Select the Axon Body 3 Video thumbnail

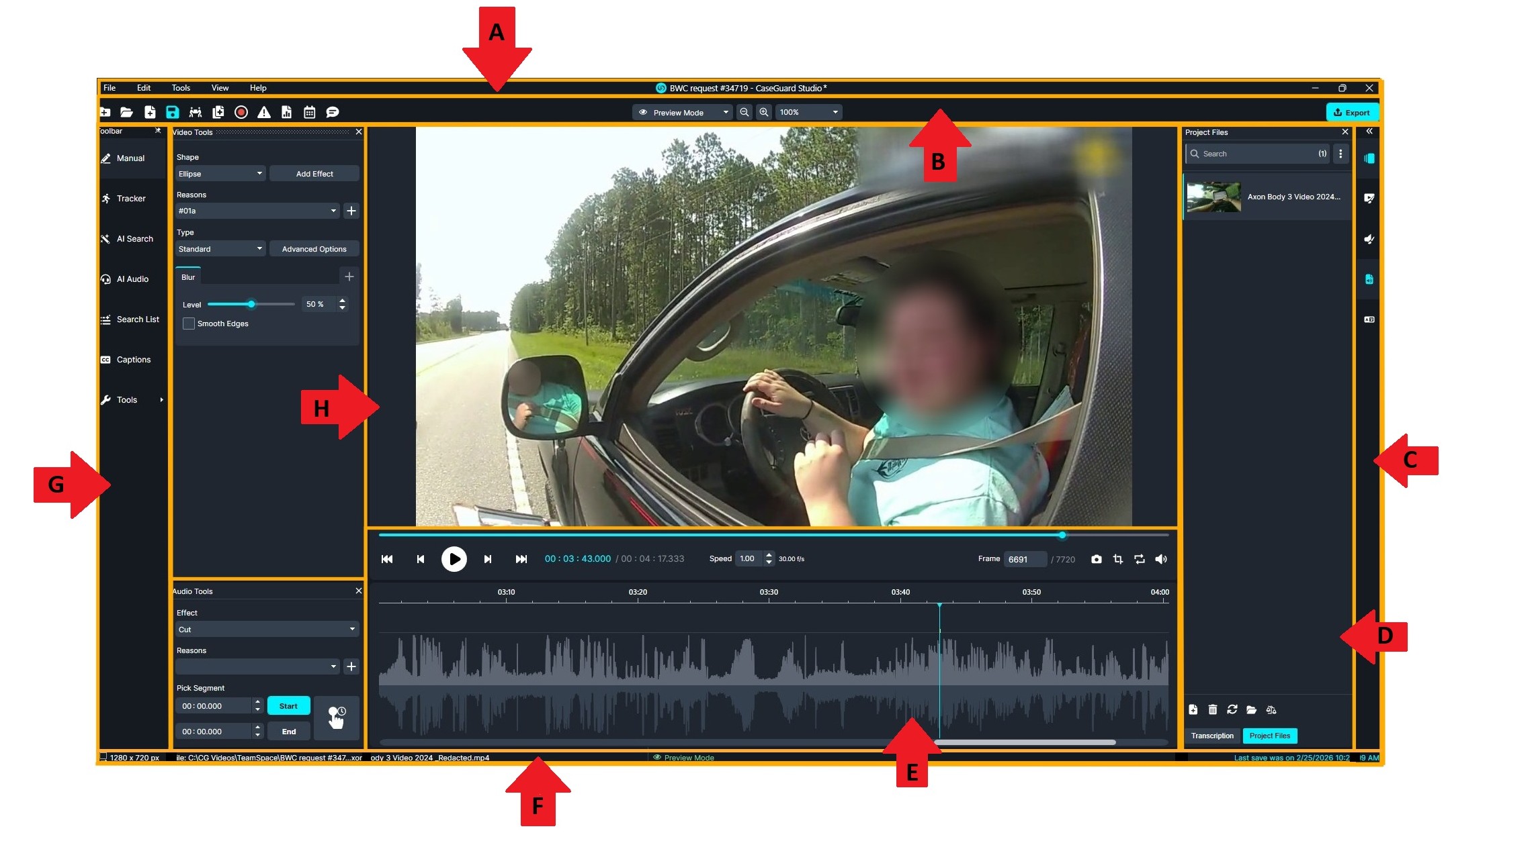coord(1214,197)
